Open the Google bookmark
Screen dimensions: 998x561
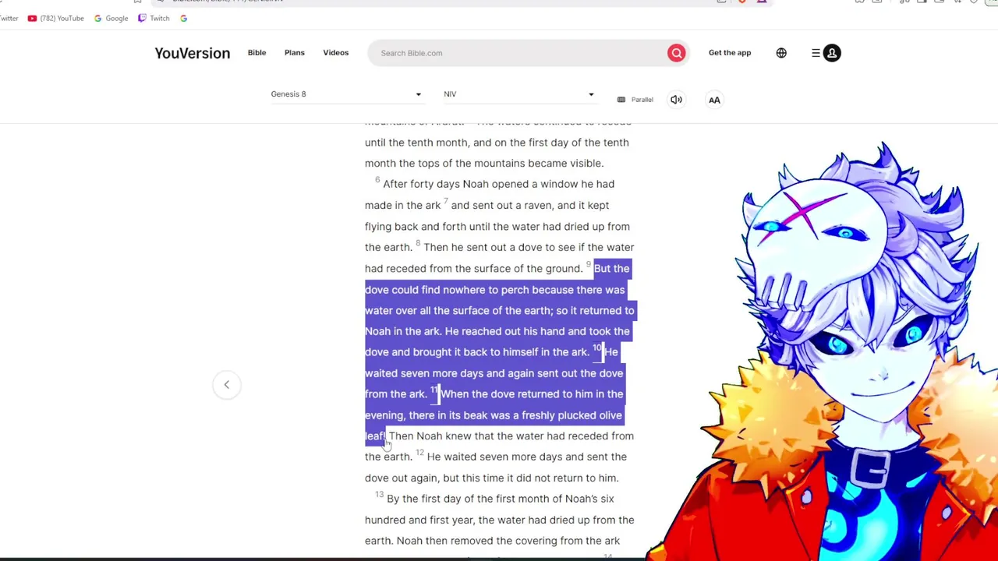[x=111, y=18]
